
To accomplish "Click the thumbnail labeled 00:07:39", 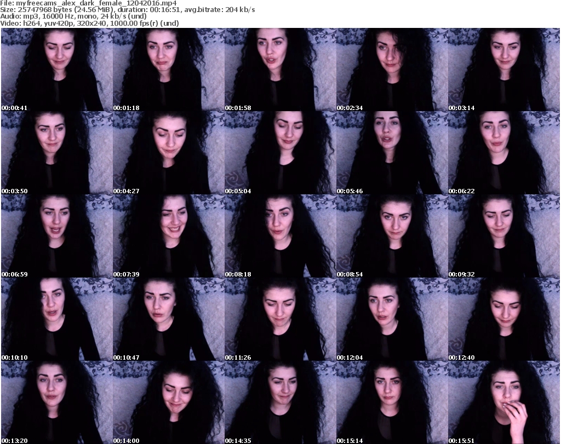I will click(168, 236).
